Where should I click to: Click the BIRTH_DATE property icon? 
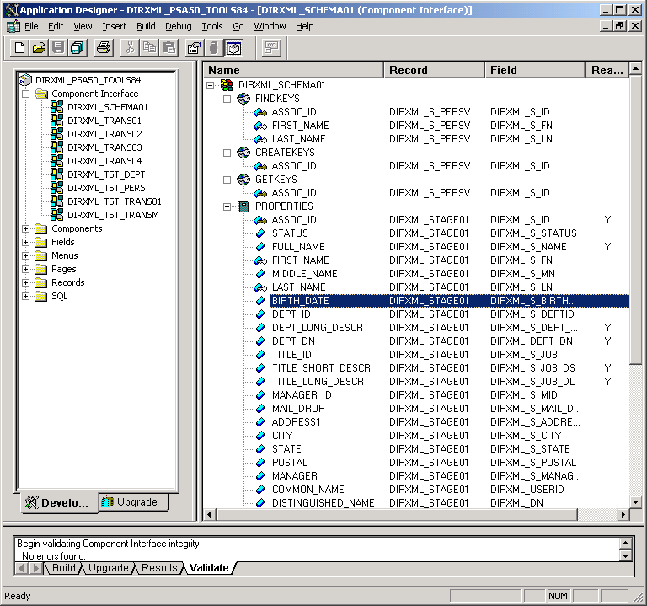pos(260,301)
